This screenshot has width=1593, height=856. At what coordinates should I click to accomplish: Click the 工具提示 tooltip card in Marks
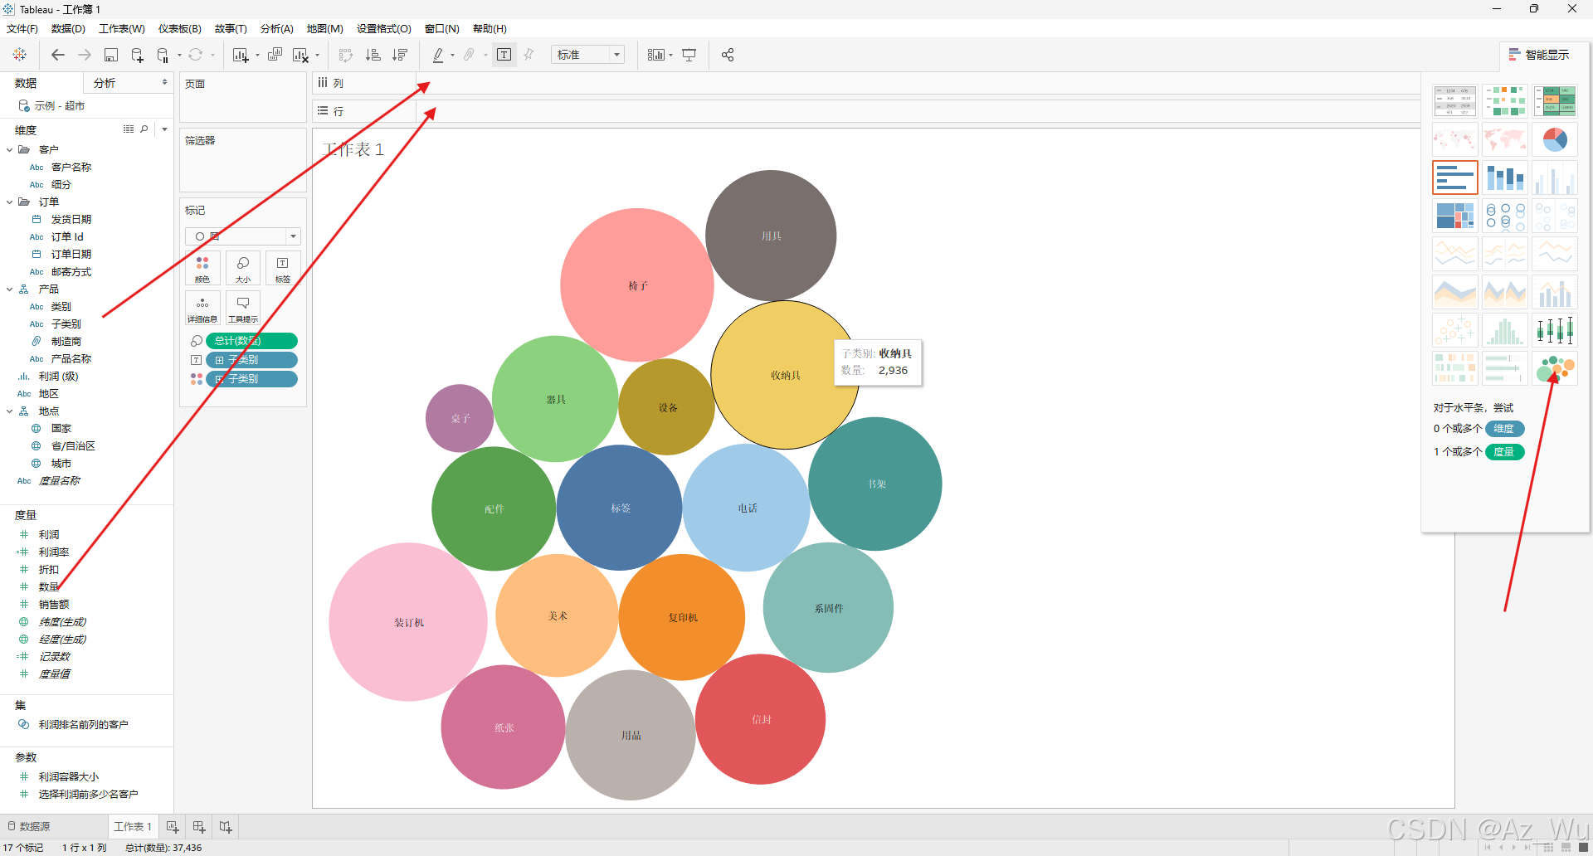243,308
